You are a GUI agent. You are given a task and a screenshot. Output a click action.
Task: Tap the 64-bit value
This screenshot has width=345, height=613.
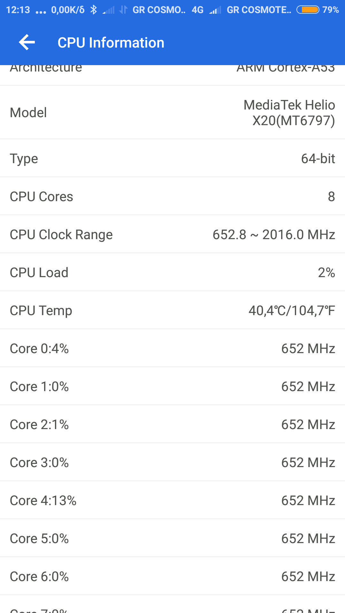pyautogui.click(x=318, y=159)
